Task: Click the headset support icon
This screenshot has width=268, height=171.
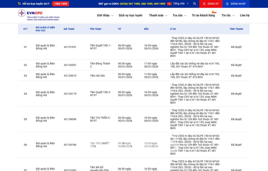Action: tap(19, 4)
